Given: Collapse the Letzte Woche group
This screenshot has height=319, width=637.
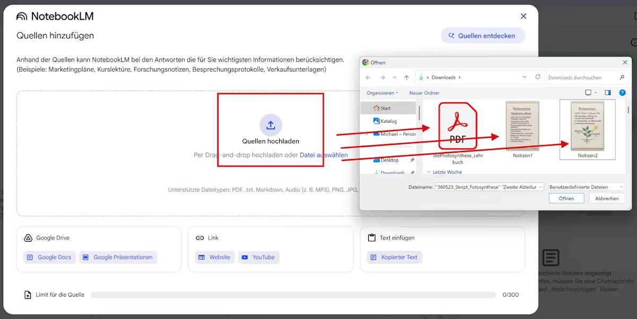Looking at the screenshot, I should click(429, 172).
